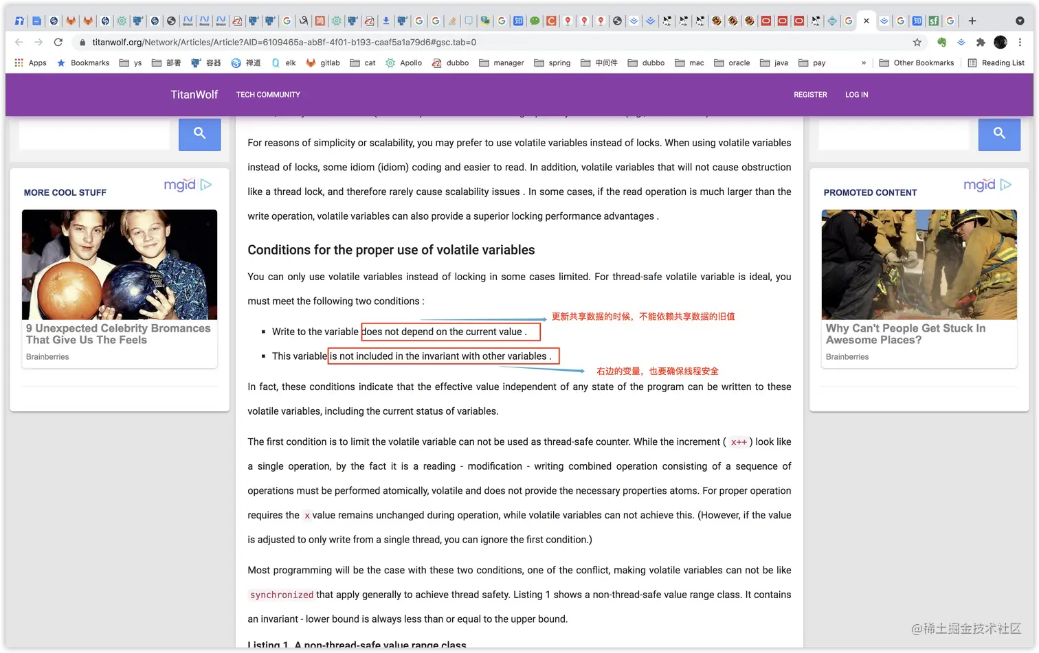This screenshot has height=653, width=1039.
Task: Open the 中间件 bookmark folder
Action: 599,62
